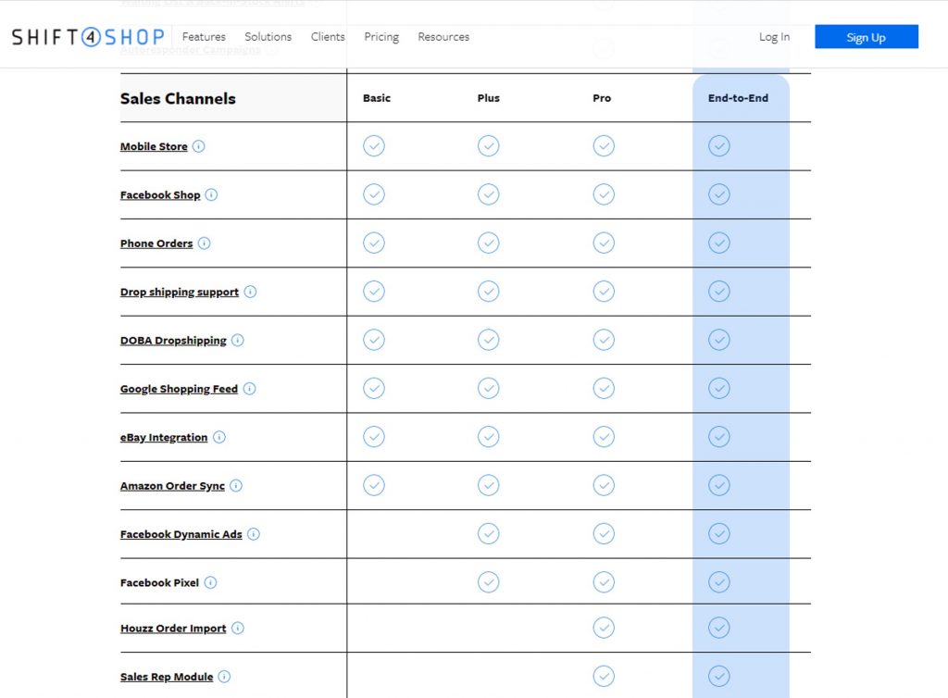Click Plus plan checkmark for Facebook Dynamic Ads

pyautogui.click(x=489, y=534)
